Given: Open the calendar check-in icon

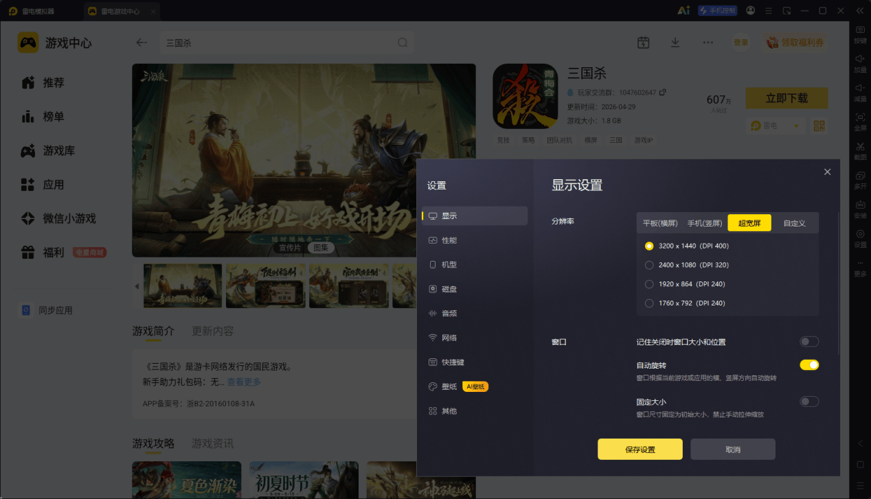Looking at the screenshot, I should tap(643, 43).
